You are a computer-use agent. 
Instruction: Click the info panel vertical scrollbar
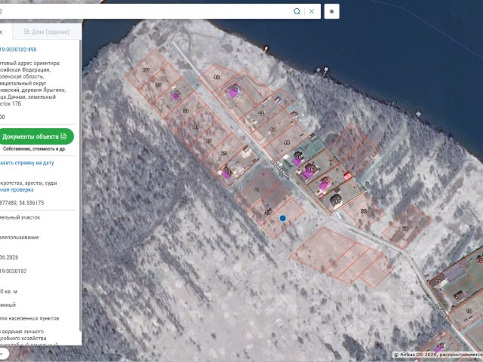coord(81,185)
